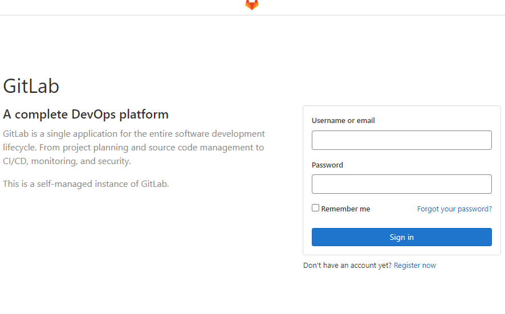Click the "Don't have an account yet?" text
The image size is (505, 314).
pos(347,266)
